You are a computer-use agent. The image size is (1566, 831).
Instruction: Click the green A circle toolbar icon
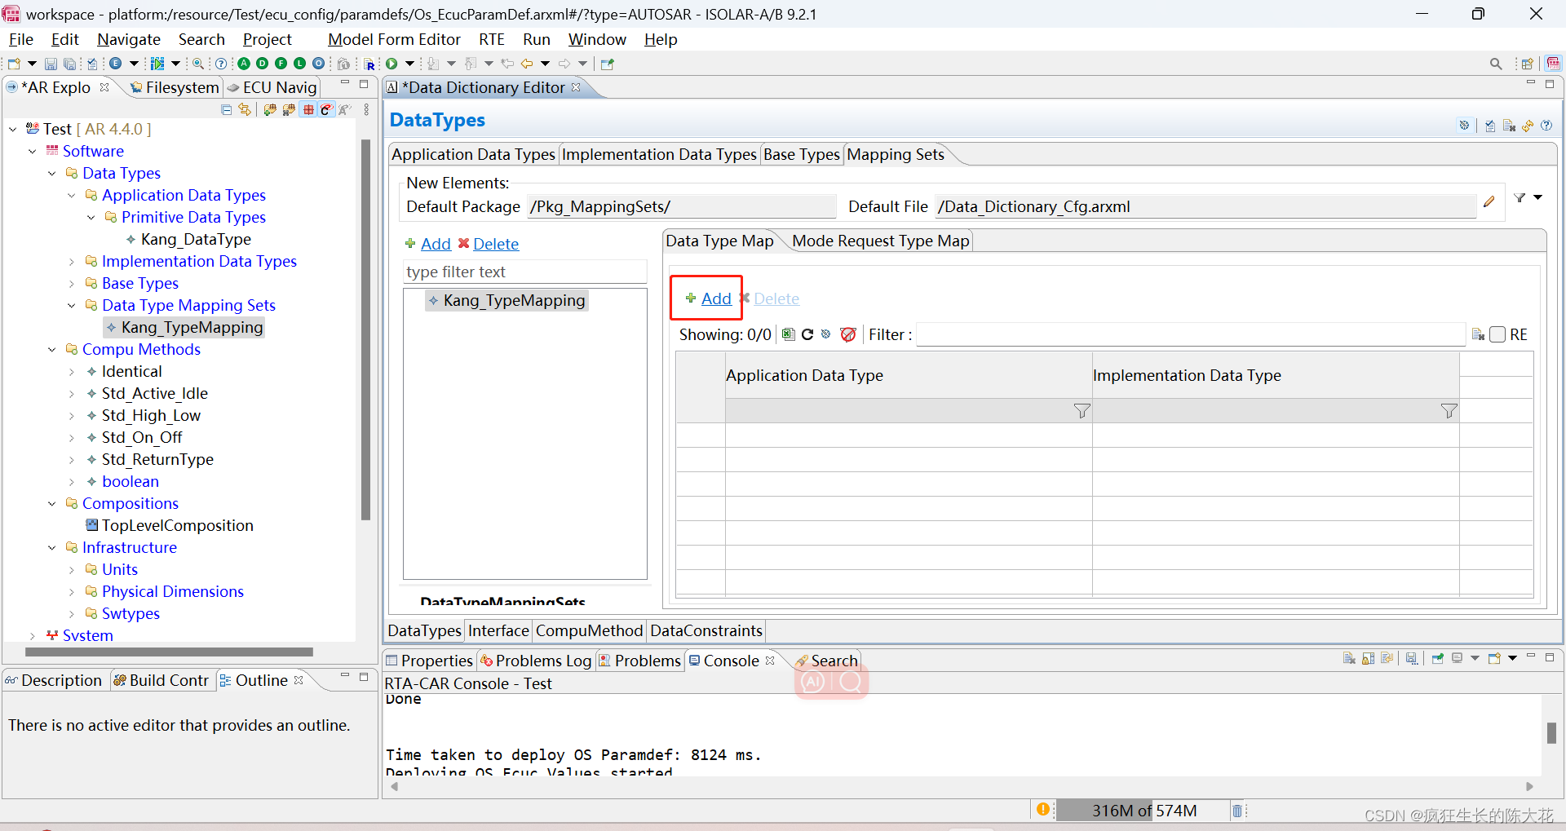pyautogui.click(x=244, y=64)
